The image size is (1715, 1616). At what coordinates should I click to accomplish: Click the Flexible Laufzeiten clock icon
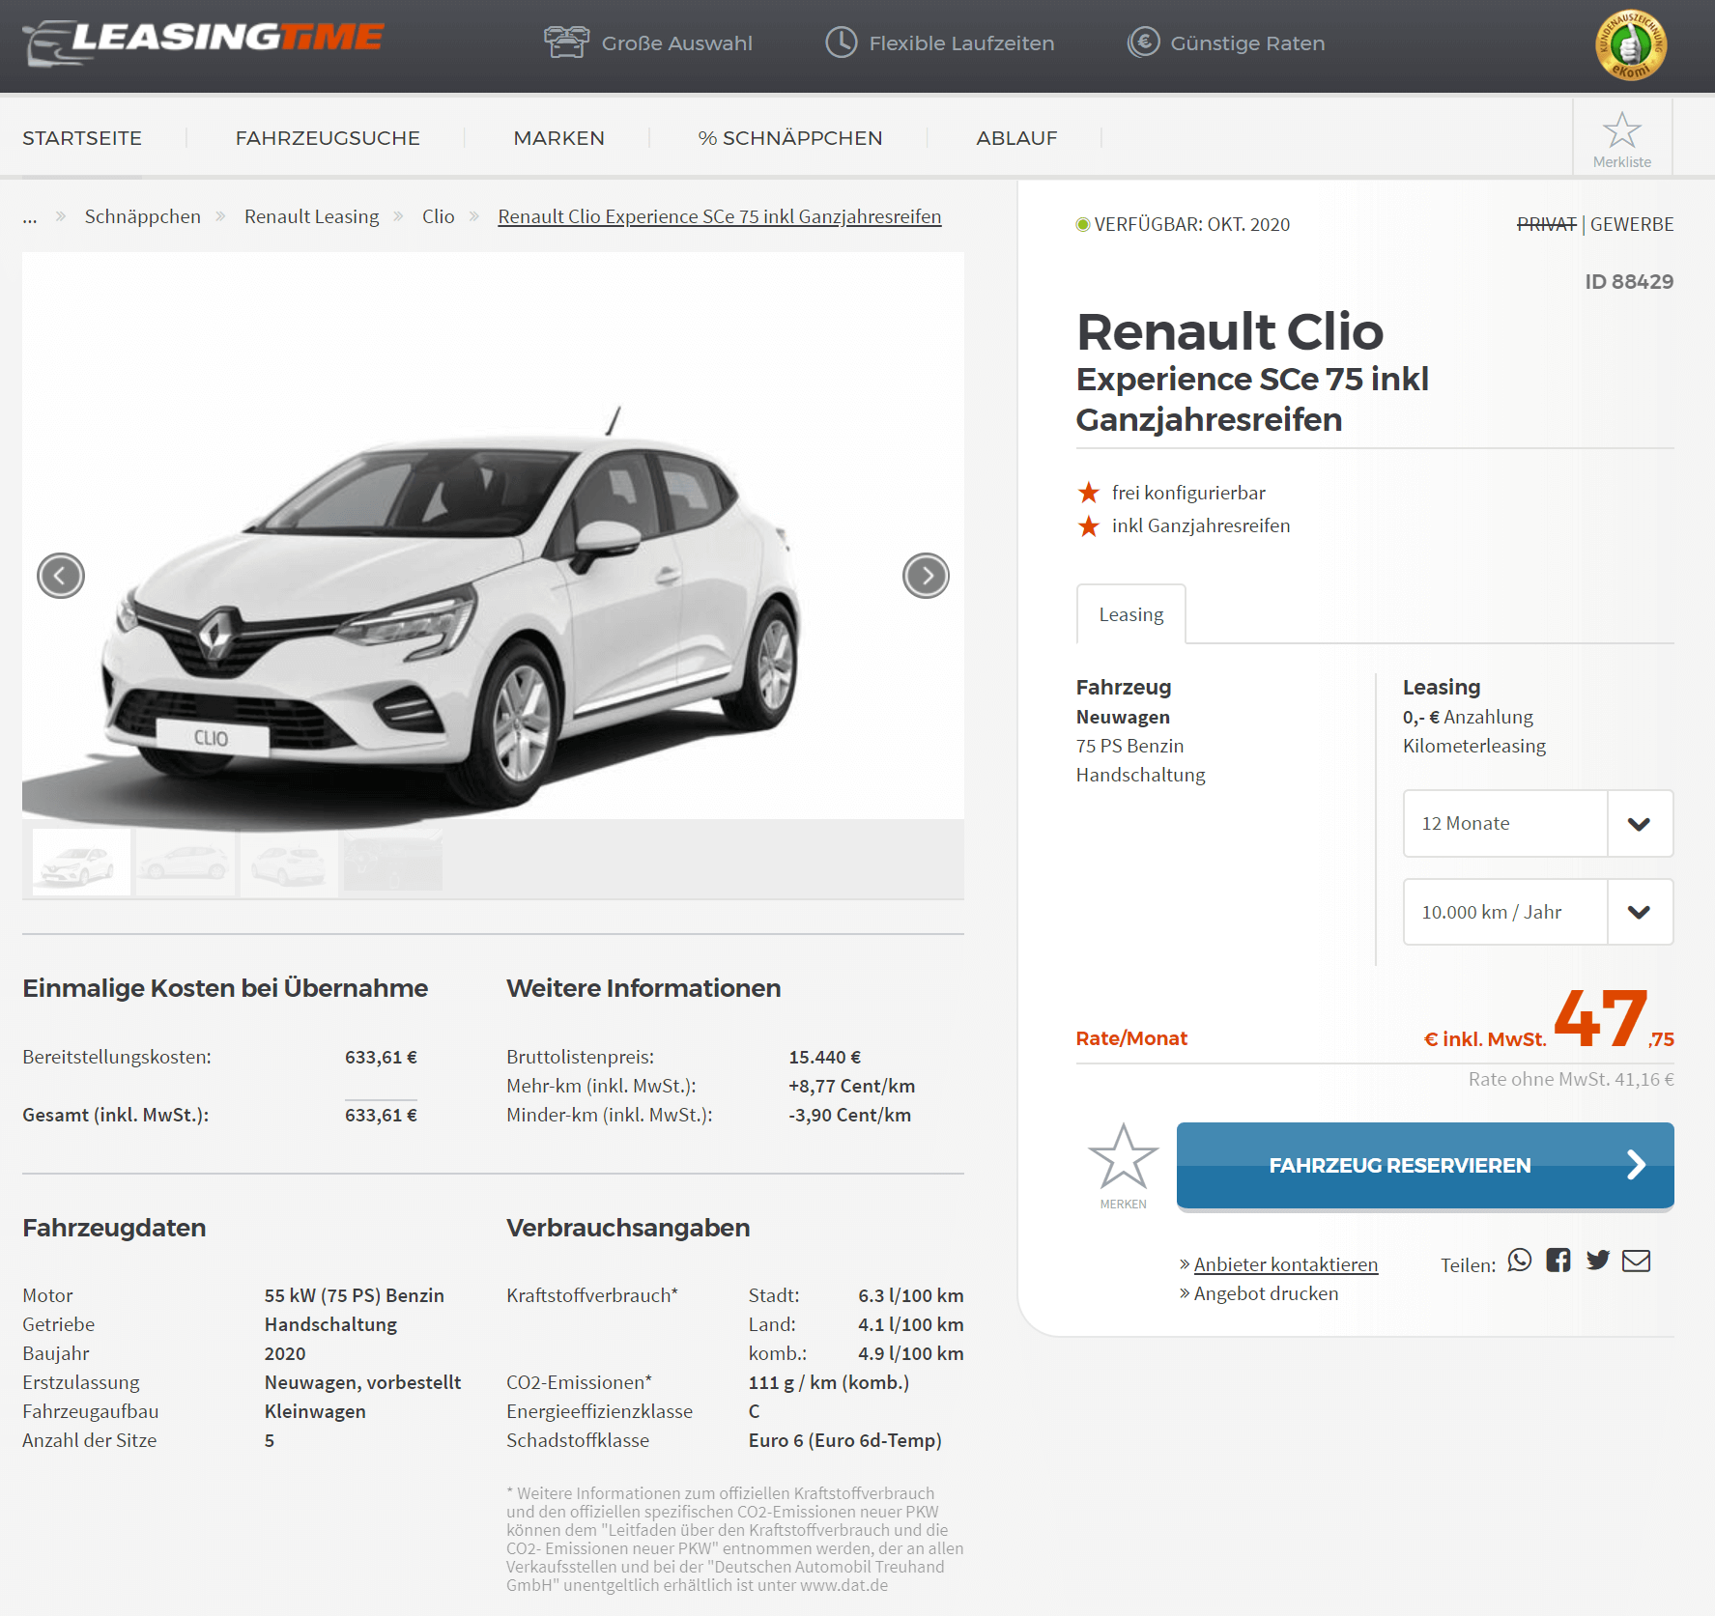pyautogui.click(x=842, y=43)
